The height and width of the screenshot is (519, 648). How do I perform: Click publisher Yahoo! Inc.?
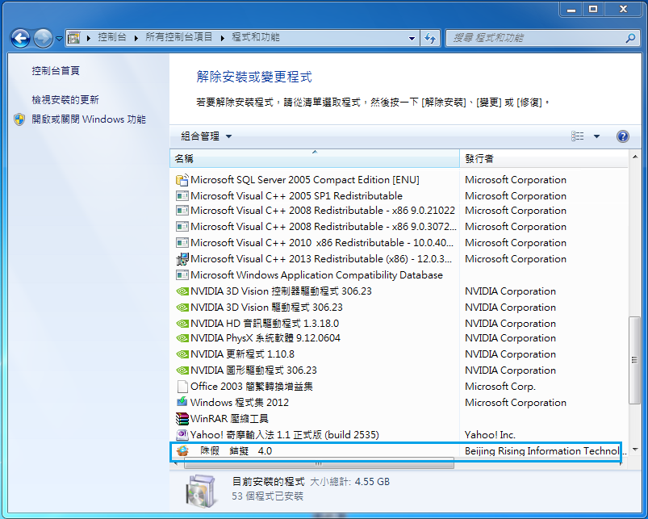pyautogui.click(x=490, y=435)
